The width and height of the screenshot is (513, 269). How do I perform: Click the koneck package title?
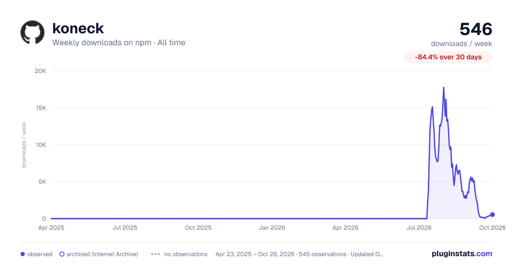(x=78, y=28)
